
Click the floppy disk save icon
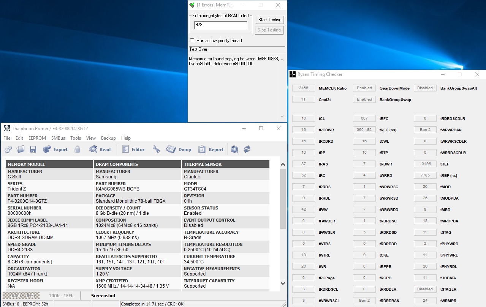pyautogui.click(x=33, y=150)
